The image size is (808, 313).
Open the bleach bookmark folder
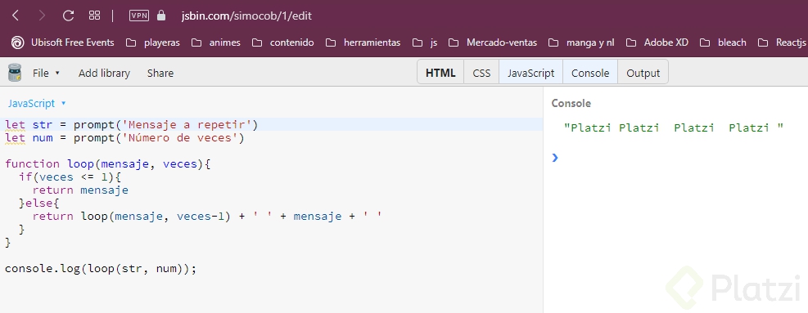[x=723, y=42]
